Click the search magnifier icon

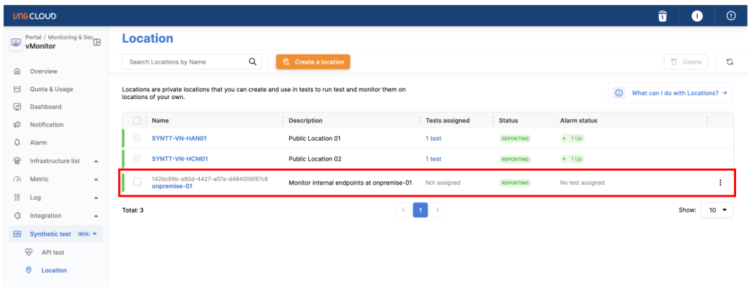(x=253, y=62)
